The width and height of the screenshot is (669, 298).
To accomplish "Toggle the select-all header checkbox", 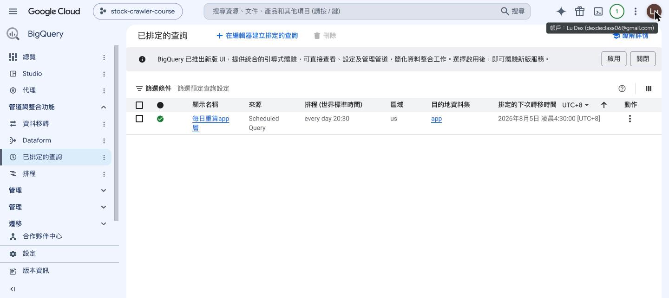I will coord(139,105).
